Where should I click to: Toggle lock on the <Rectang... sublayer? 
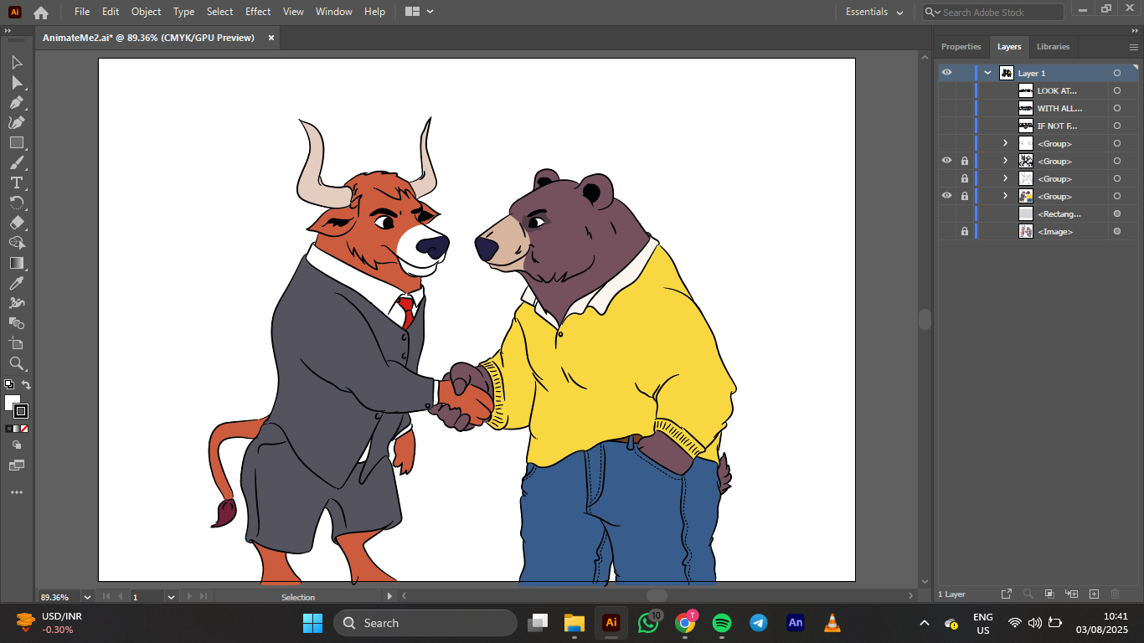(965, 213)
